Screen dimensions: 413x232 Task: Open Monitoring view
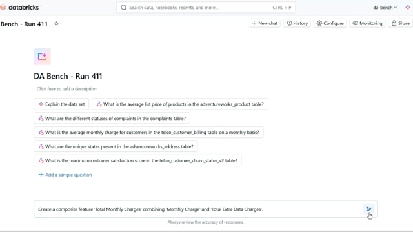367,23
